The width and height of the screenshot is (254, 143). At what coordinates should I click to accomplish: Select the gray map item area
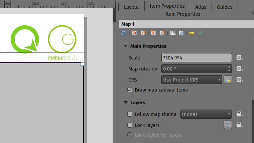click(x=42, y=103)
